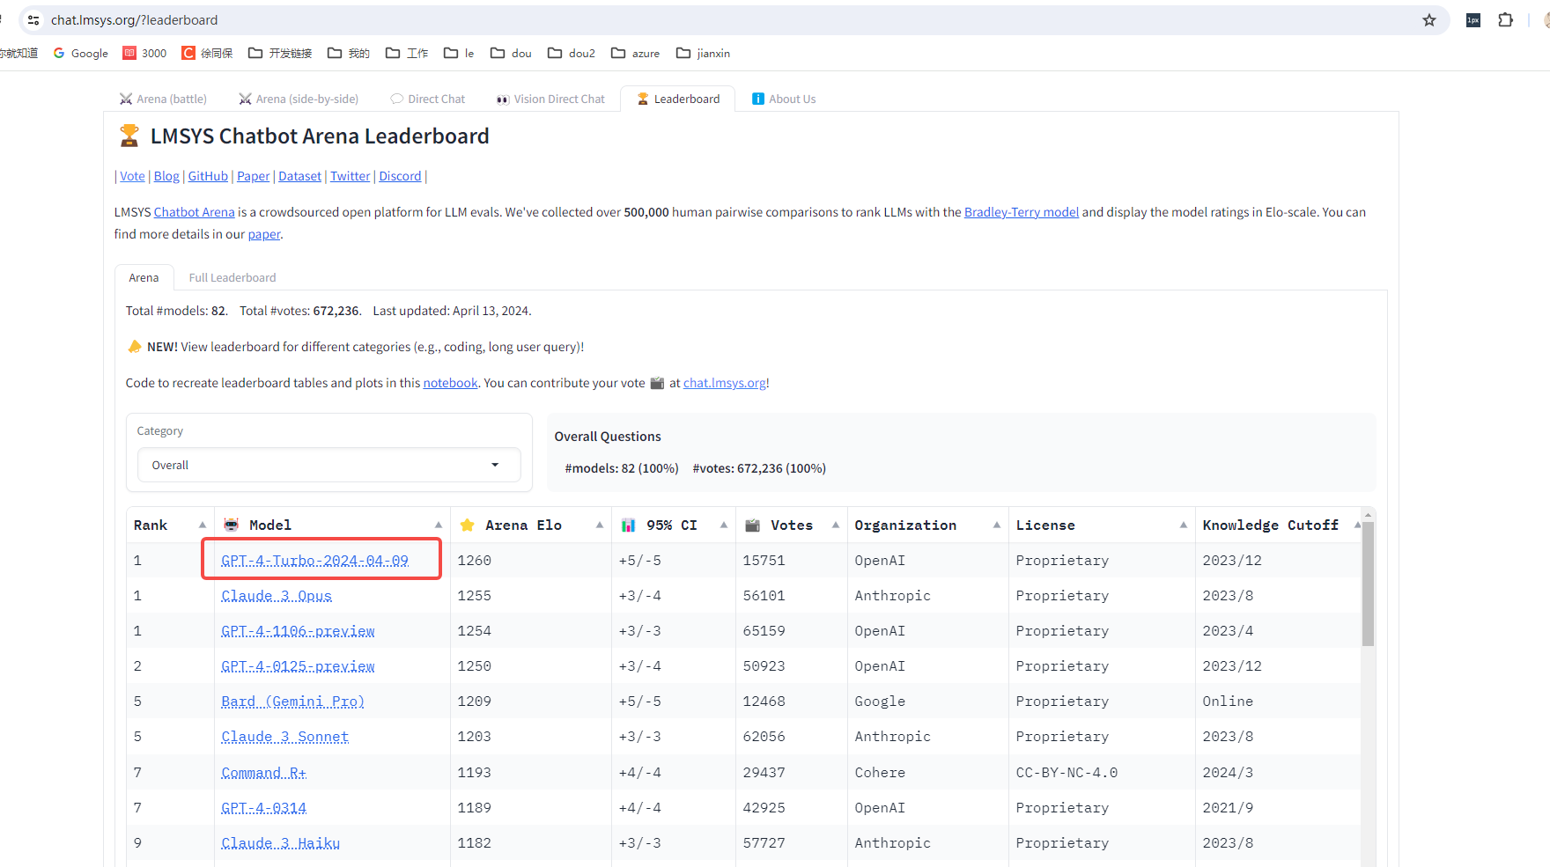
Task: Open the azure bookmark folder
Action: [x=636, y=54]
